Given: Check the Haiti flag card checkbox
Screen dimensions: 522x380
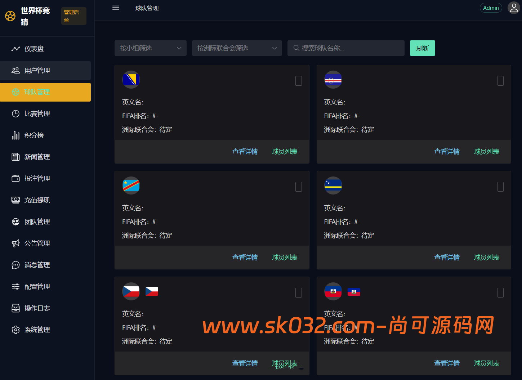Looking at the screenshot, I should [500, 292].
